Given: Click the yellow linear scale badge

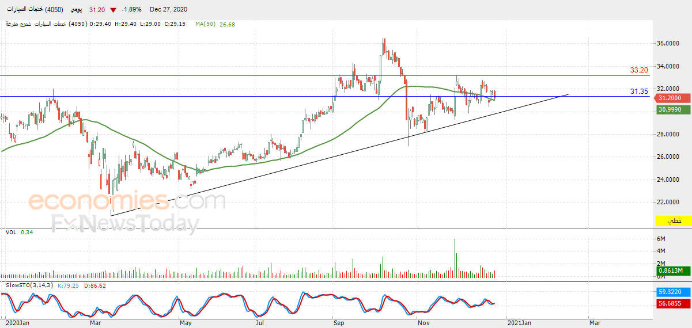Looking at the screenshot, I should click(673, 221).
